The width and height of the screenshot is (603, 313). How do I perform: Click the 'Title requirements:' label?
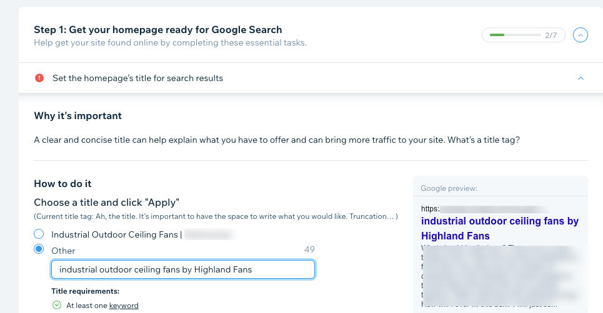click(x=86, y=291)
